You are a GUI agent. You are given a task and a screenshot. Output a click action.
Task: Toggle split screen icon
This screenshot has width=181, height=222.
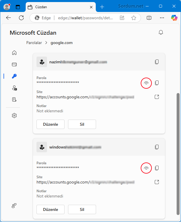[x=149, y=18]
